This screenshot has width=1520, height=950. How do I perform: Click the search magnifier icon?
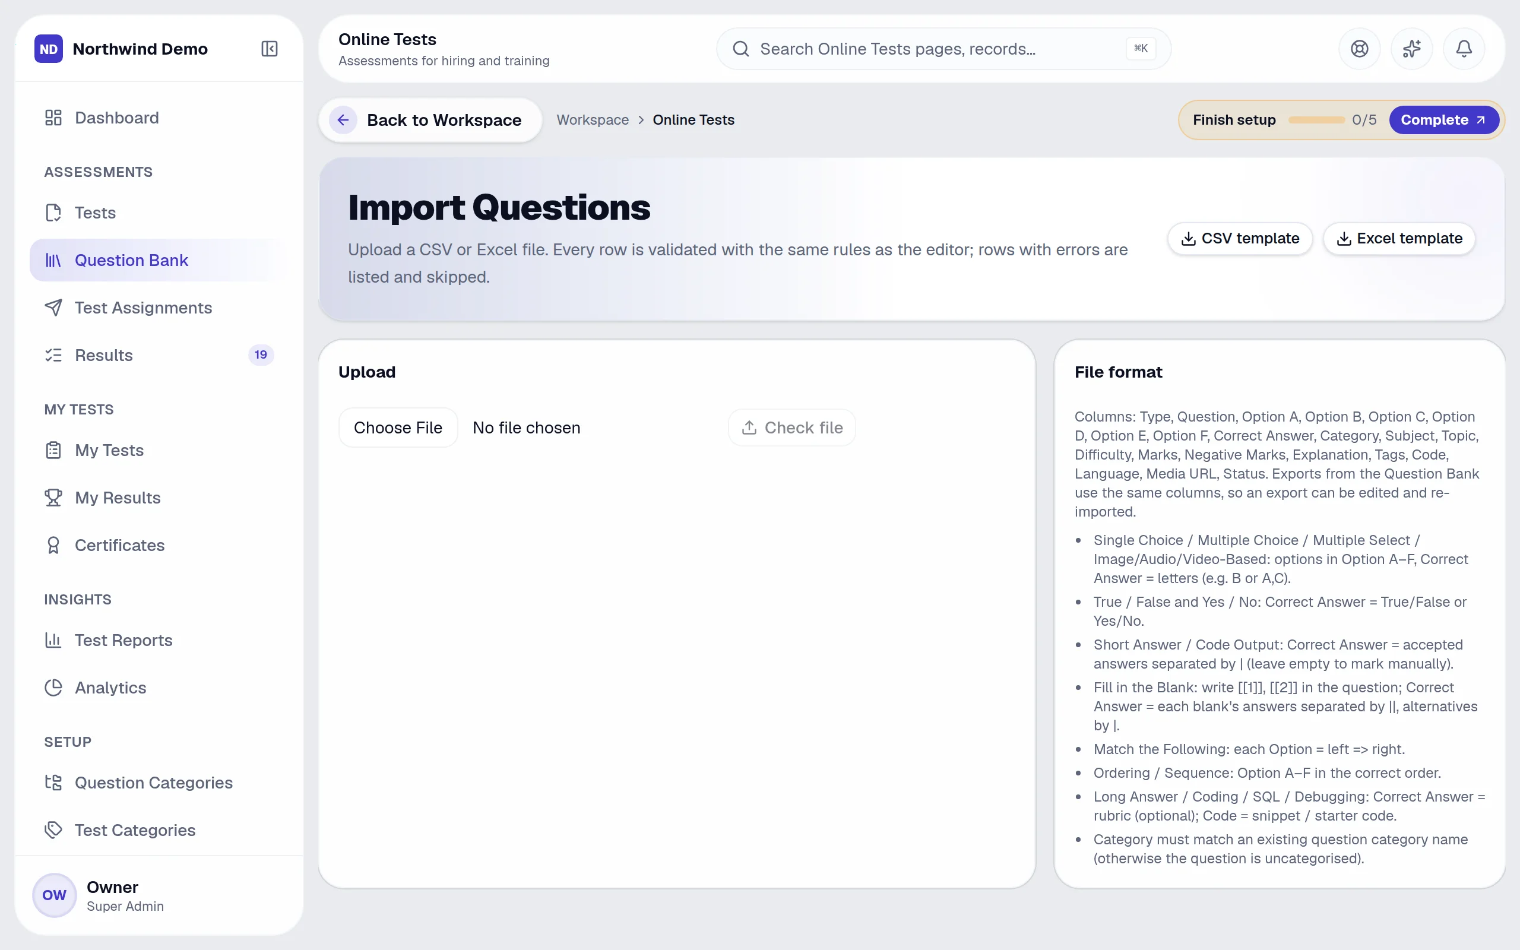[741, 49]
